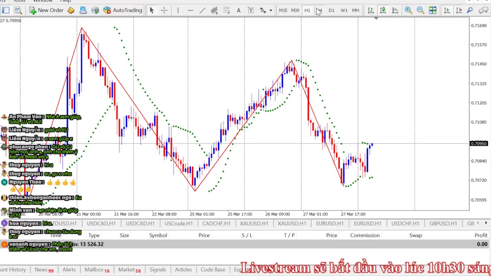The height and width of the screenshot is (276, 491).
Task: Click the blue cloud hosting icon
Action: point(83,10)
